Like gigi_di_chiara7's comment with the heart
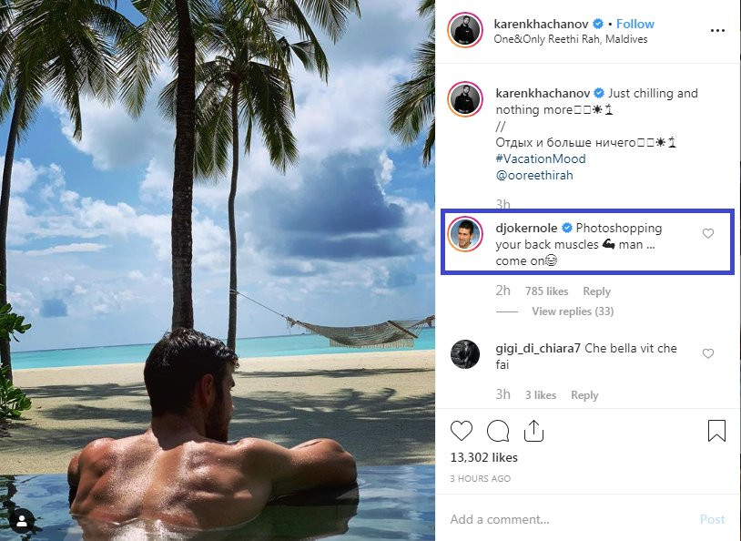The width and height of the screenshot is (741, 541). [708, 353]
